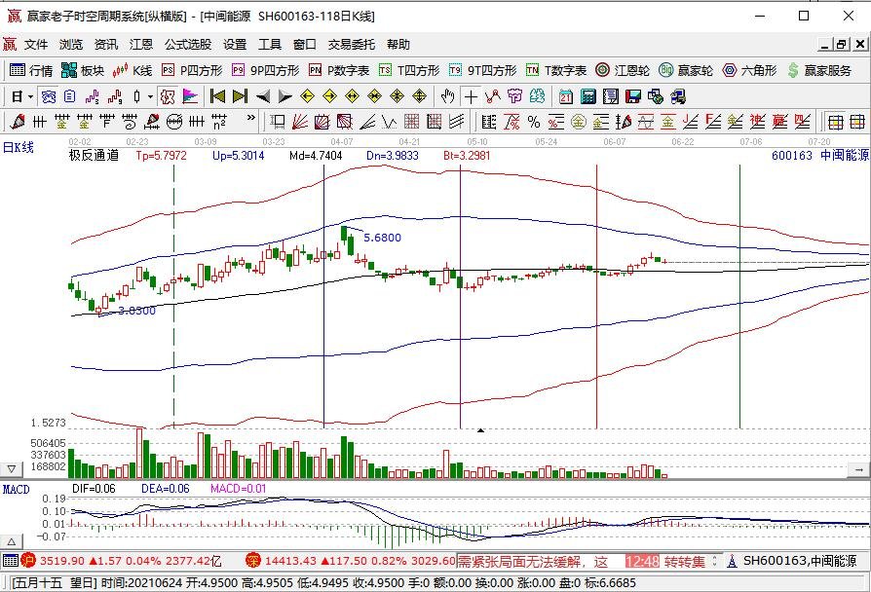Image resolution: width=871 pixels, height=592 pixels.
Task: Open the calendar icon showing 21
Action: [565, 96]
